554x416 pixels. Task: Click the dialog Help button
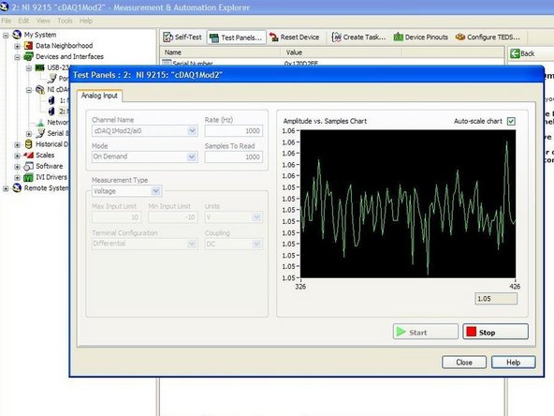(x=514, y=363)
